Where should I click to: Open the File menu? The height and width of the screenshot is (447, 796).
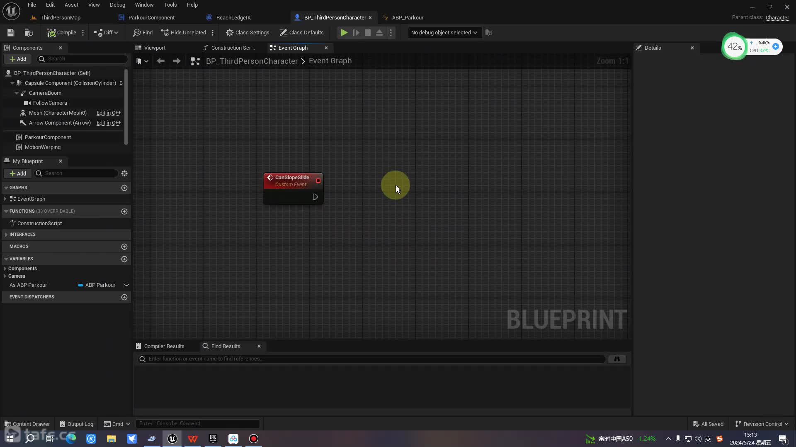tap(32, 5)
